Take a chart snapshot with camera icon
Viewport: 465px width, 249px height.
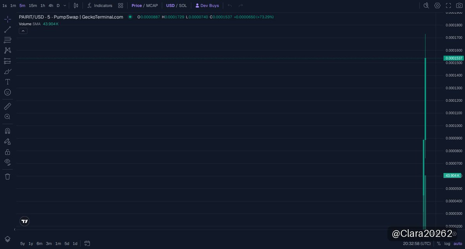(x=459, y=5)
